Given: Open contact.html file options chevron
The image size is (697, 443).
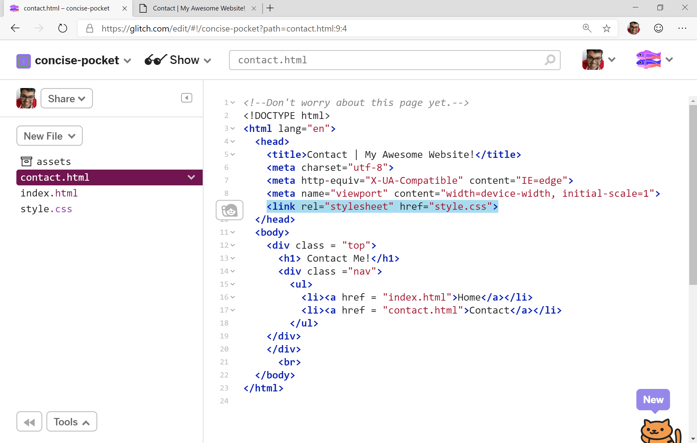Looking at the screenshot, I should 192,177.
